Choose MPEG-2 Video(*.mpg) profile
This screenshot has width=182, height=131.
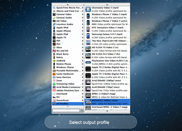pyautogui.click(x=107, y=95)
